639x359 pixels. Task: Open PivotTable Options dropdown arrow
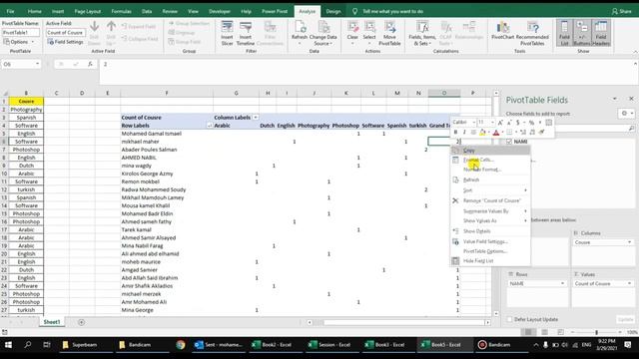pyautogui.click(x=33, y=42)
